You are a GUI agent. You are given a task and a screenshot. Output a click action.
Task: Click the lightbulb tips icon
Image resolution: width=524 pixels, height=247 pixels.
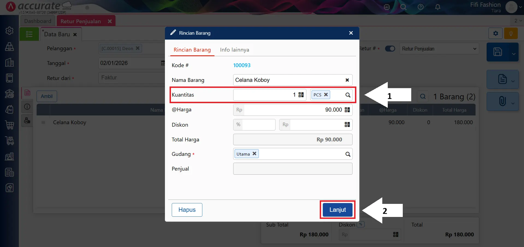[511, 33]
